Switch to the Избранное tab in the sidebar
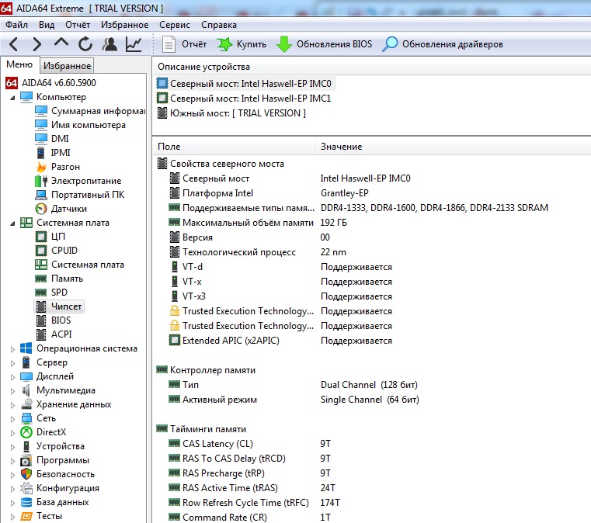Screen dimensions: 591x523 click(67, 66)
